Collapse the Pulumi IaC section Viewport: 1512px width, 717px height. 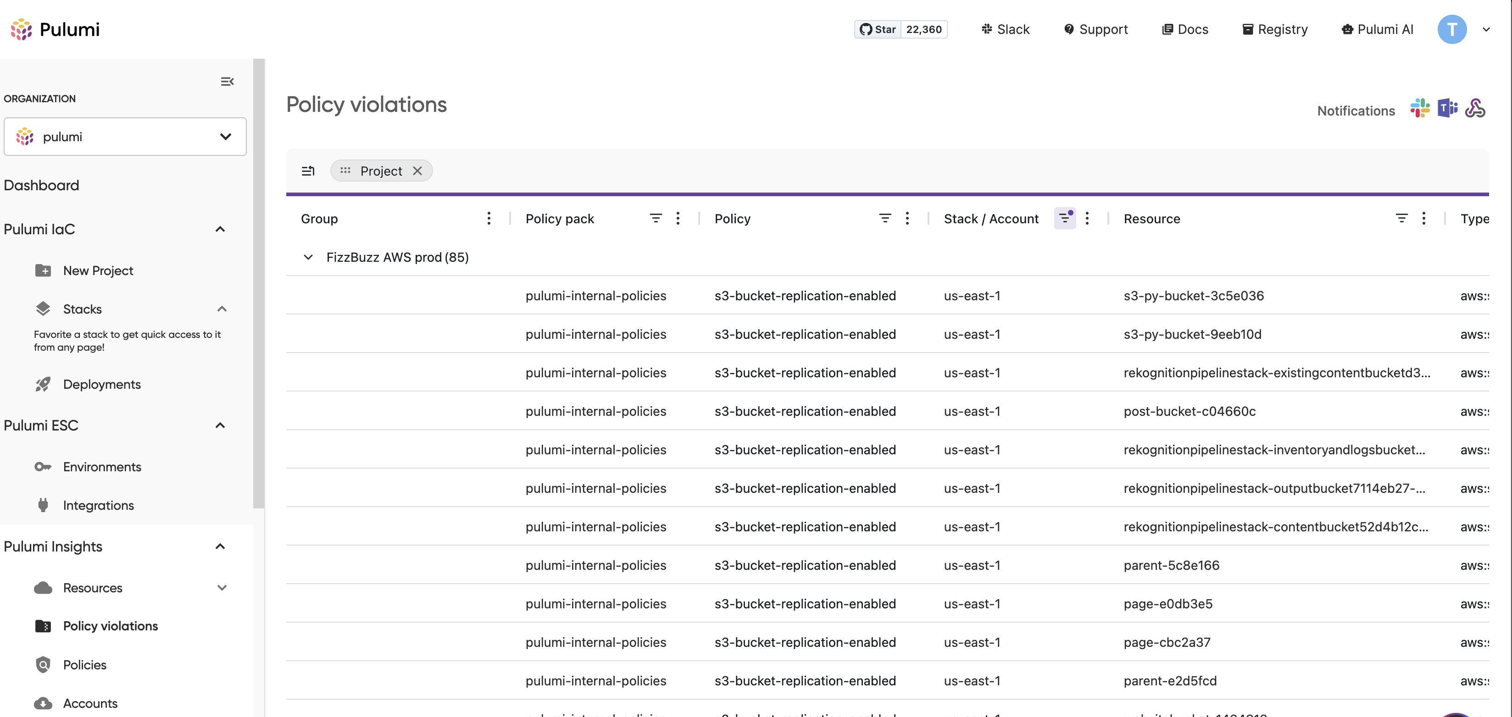(x=220, y=229)
